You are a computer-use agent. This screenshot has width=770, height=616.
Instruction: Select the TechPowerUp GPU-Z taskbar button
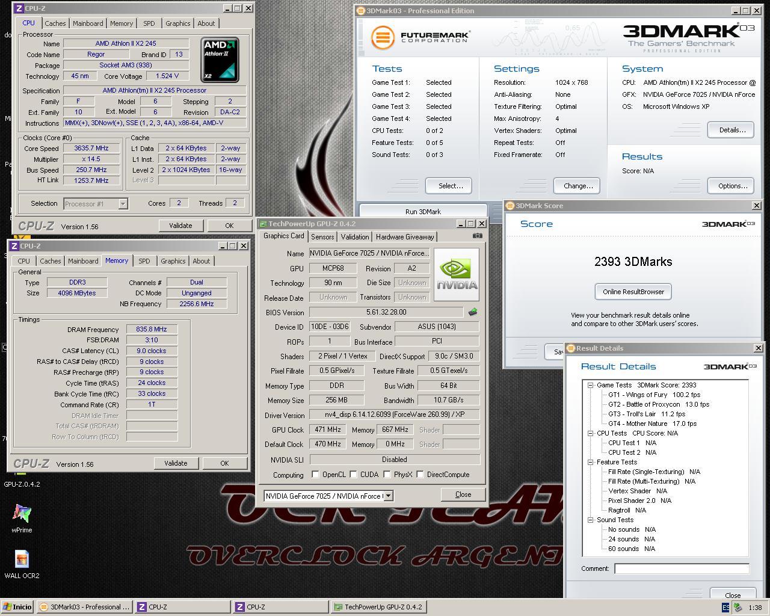[379, 607]
